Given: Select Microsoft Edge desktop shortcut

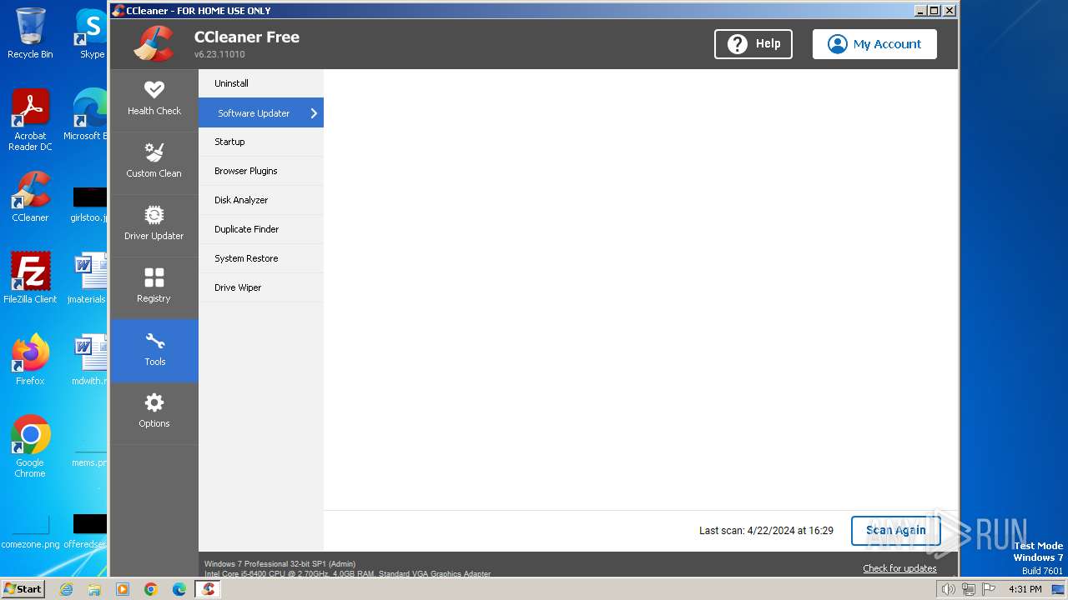Looking at the screenshot, I should click(x=87, y=115).
